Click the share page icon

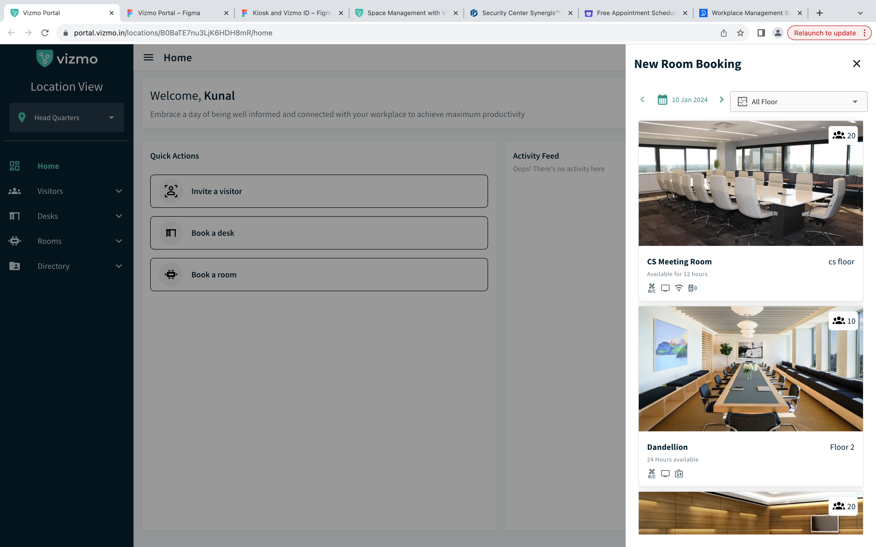tap(723, 33)
